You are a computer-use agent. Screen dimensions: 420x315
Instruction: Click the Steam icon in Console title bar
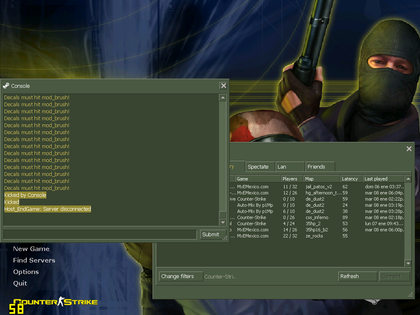[x=6, y=86]
